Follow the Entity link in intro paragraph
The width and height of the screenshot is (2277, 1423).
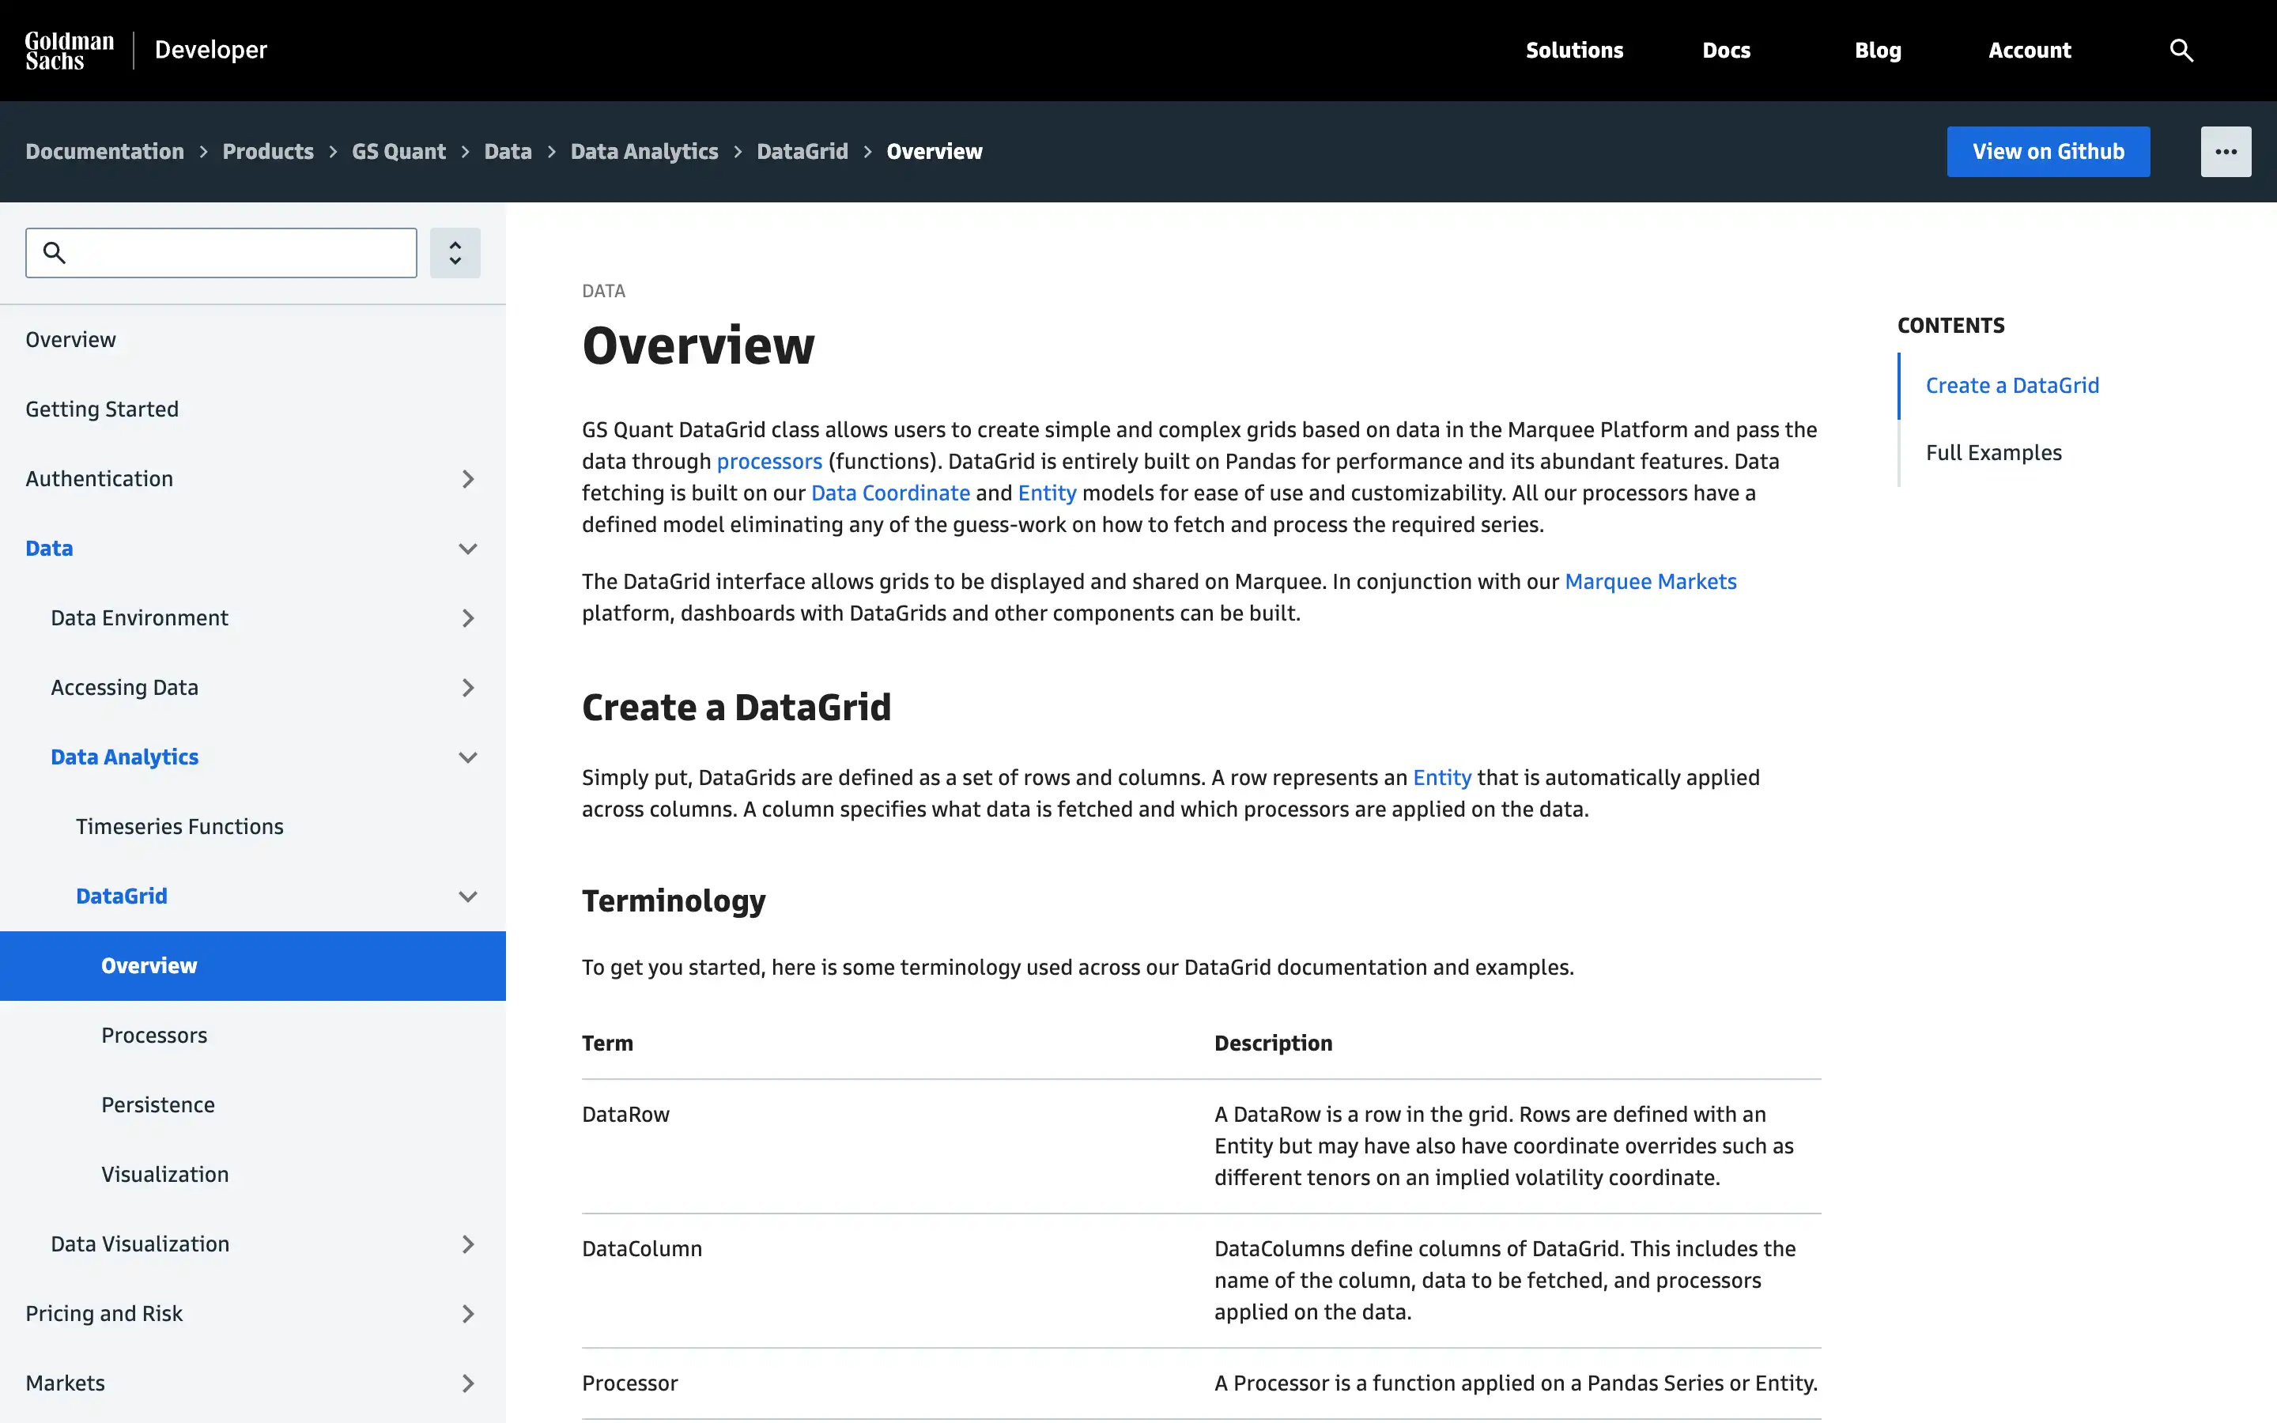click(x=1046, y=493)
